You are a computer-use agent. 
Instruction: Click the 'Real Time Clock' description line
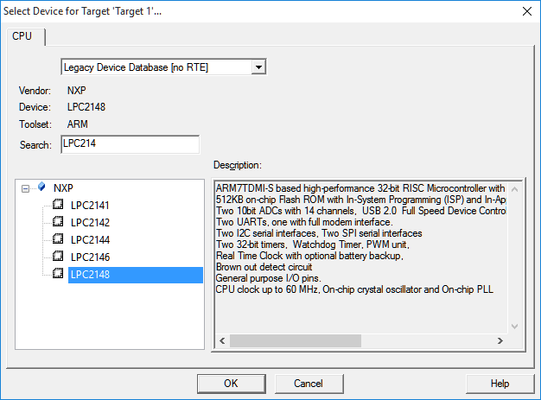pos(309,256)
